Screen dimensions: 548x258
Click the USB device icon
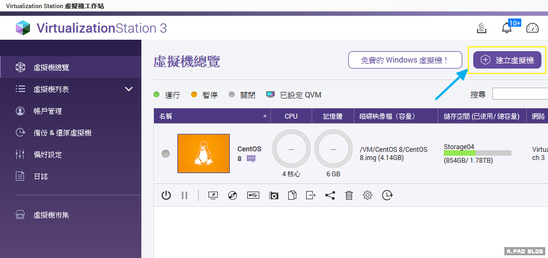253,195
